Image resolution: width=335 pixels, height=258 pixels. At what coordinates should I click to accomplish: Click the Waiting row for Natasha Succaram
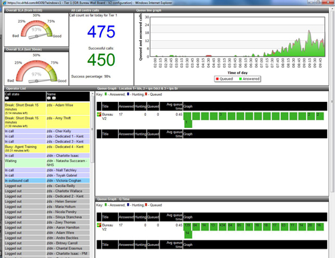coord(47,163)
